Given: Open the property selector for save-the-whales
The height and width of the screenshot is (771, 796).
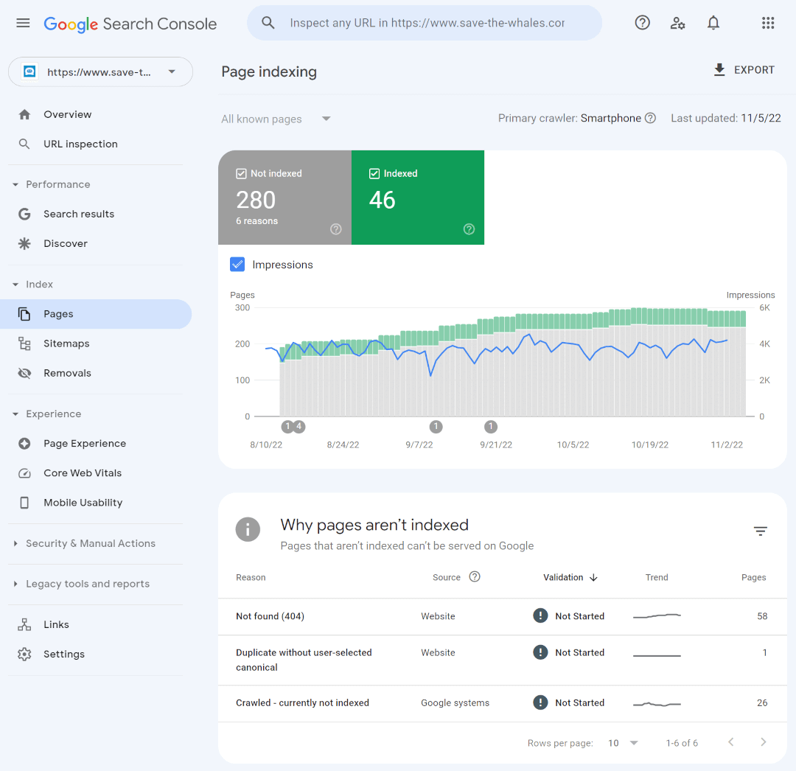Looking at the screenshot, I should [100, 71].
